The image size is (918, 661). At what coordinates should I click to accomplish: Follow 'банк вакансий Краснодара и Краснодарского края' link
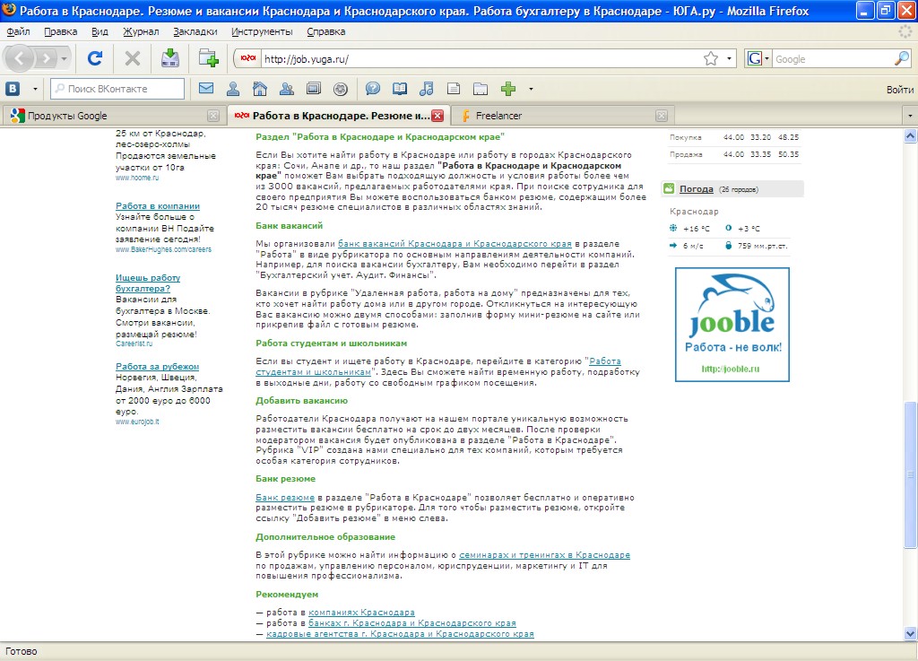coord(455,244)
